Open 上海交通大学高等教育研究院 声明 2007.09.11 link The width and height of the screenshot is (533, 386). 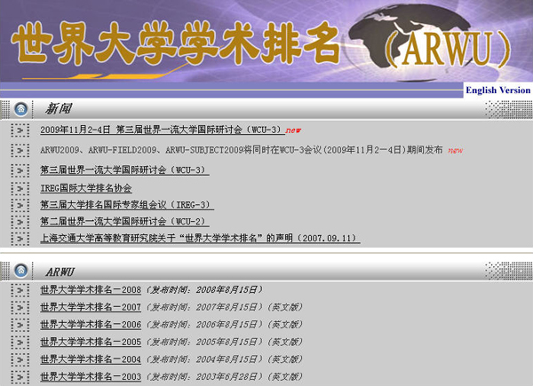200,239
